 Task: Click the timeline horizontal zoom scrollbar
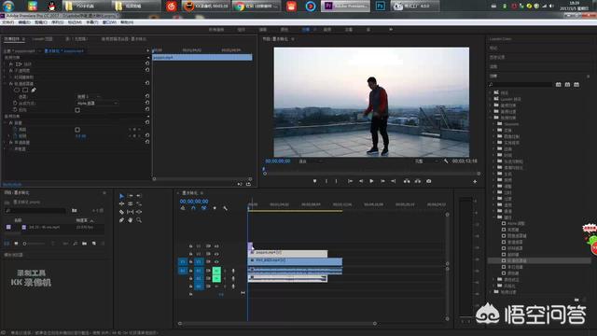277,324
